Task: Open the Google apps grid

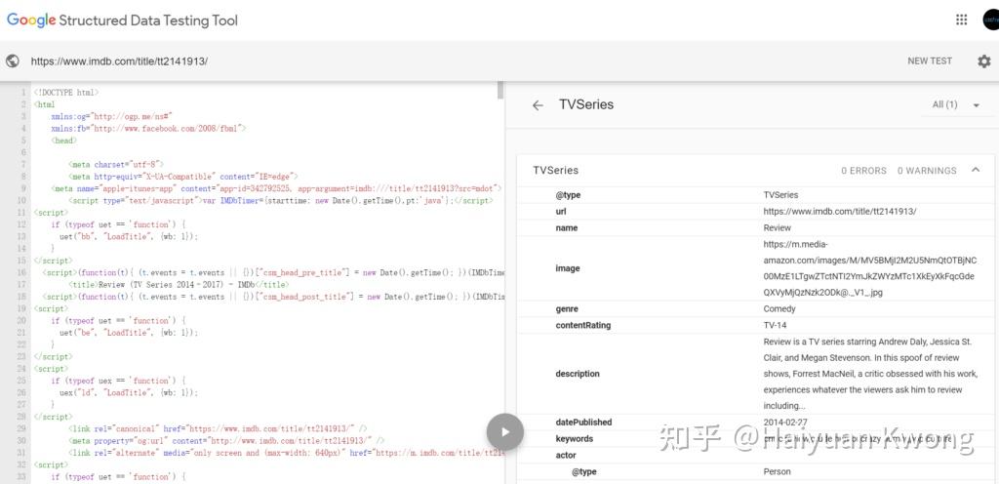Action: 961,20
